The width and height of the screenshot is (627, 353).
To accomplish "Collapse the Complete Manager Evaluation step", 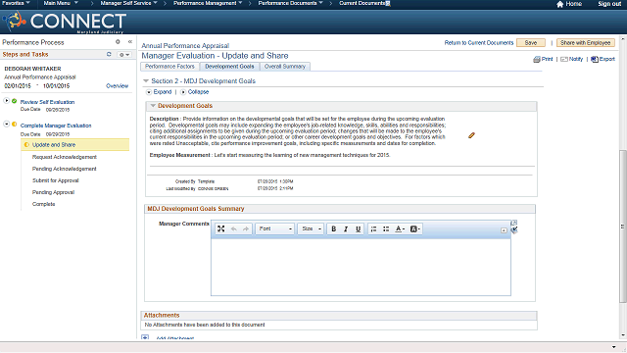I will click(x=7, y=124).
